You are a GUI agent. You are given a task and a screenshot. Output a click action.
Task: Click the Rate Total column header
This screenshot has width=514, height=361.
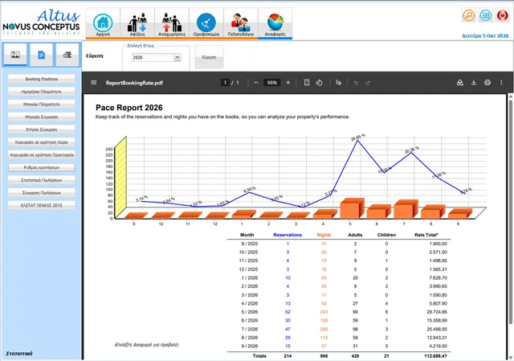426,235
